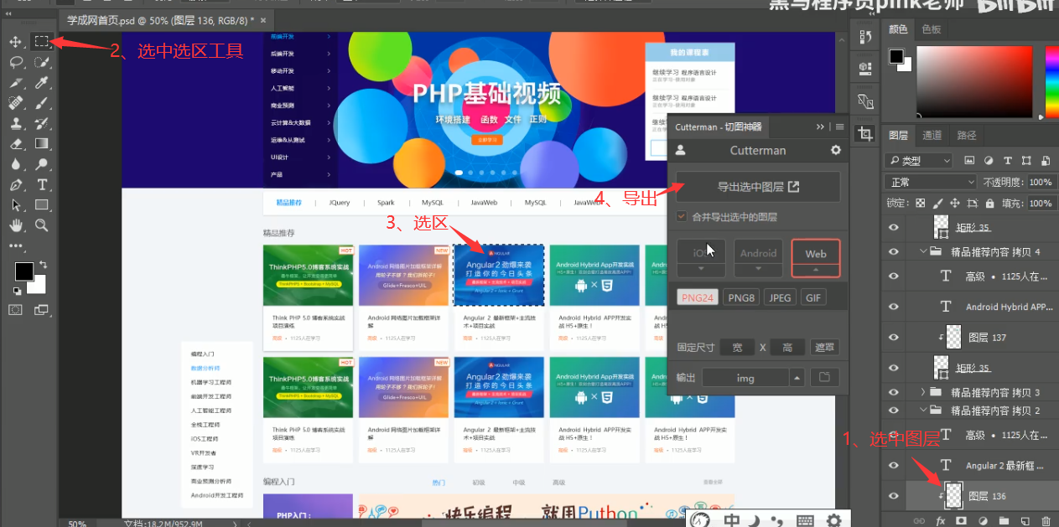This screenshot has width=1059, height=527.
Task: Hide the 图层 136 layer
Action: (x=894, y=496)
